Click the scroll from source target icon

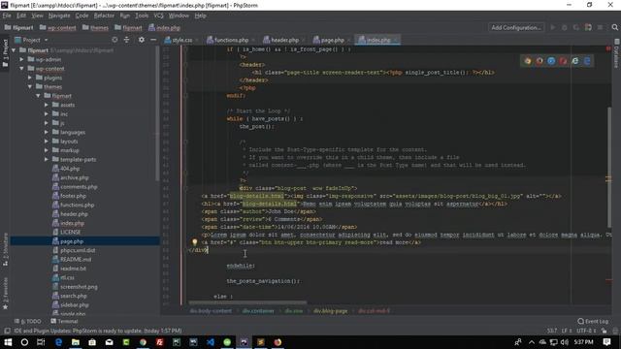point(114,40)
